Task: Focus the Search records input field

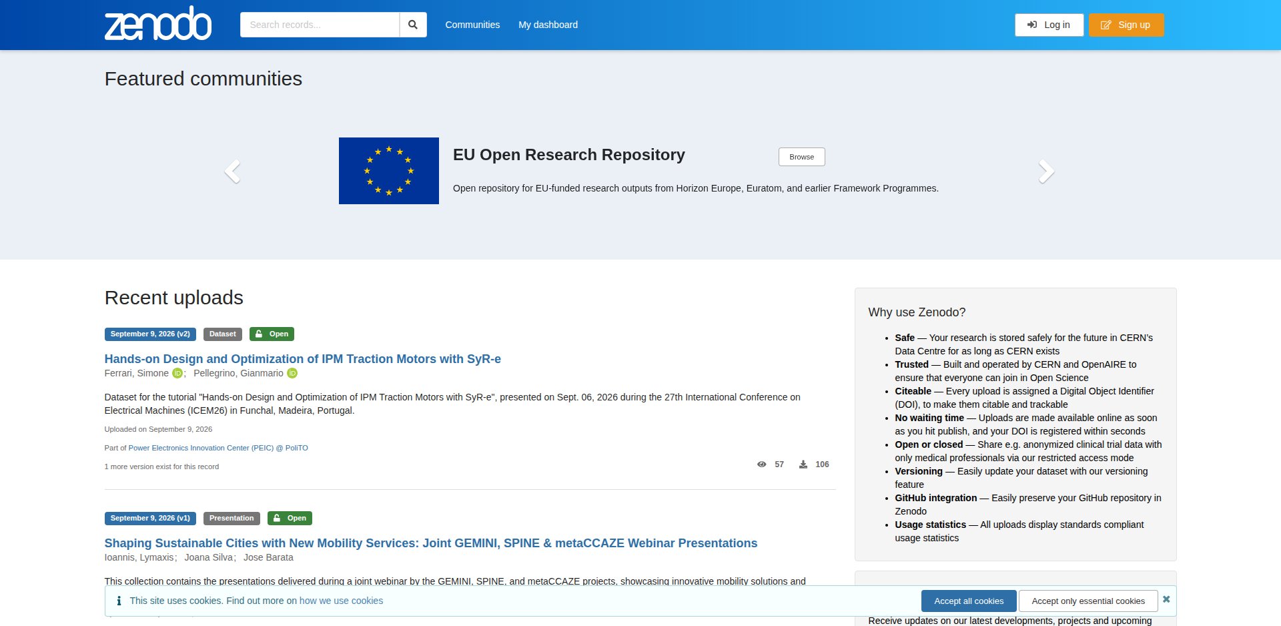Action: [320, 25]
